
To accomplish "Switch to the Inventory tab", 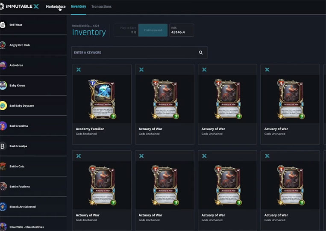I will (x=78, y=6).
